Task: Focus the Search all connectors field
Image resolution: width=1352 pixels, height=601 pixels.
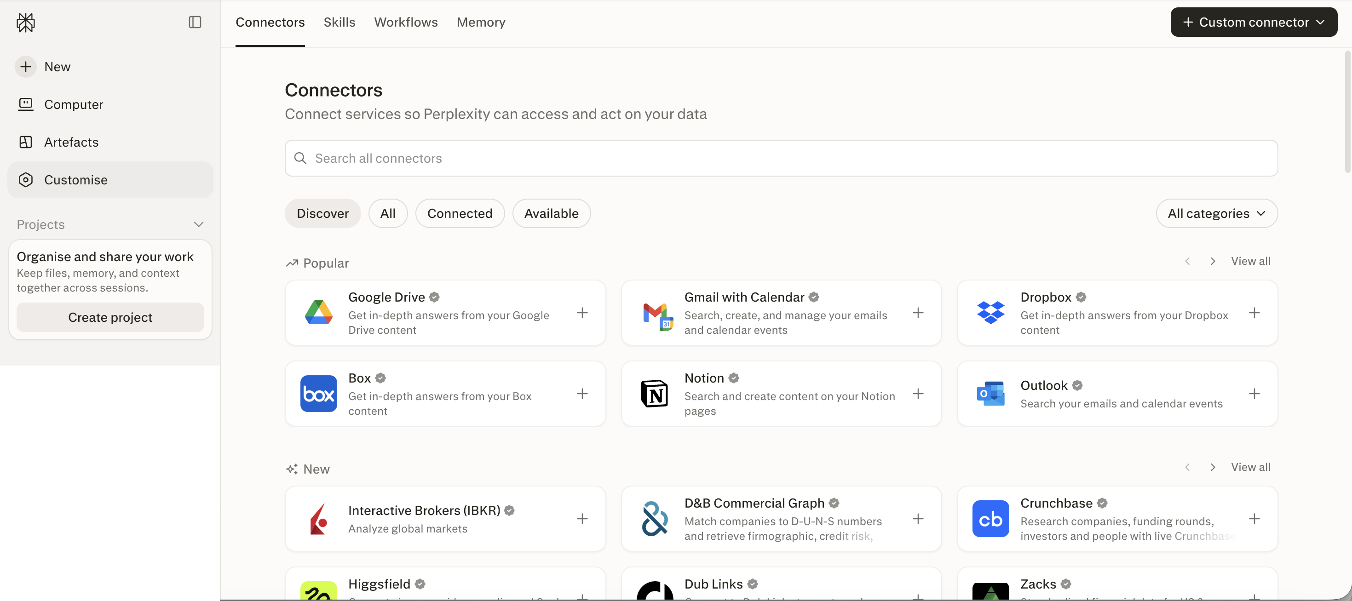Action: click(781, 158)
